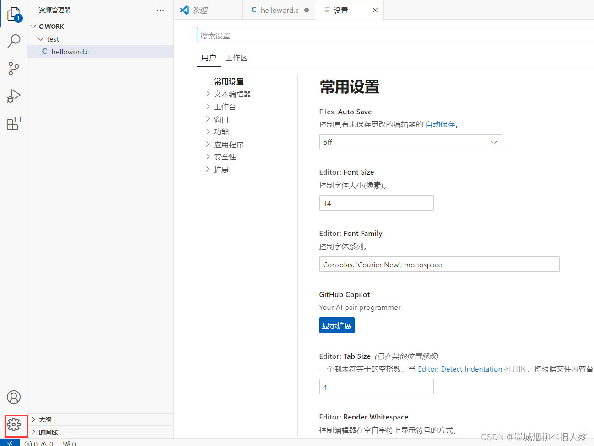Click the Editor: Font Family setting title
This screenshot has width=594, height=446.
pyautogui.click(x=351, y=233)
